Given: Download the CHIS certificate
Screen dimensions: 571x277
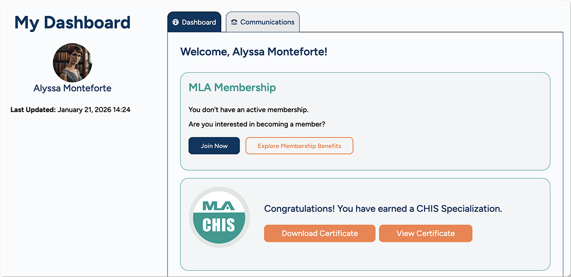Looking at the screenshot, I should pos(320,233).
